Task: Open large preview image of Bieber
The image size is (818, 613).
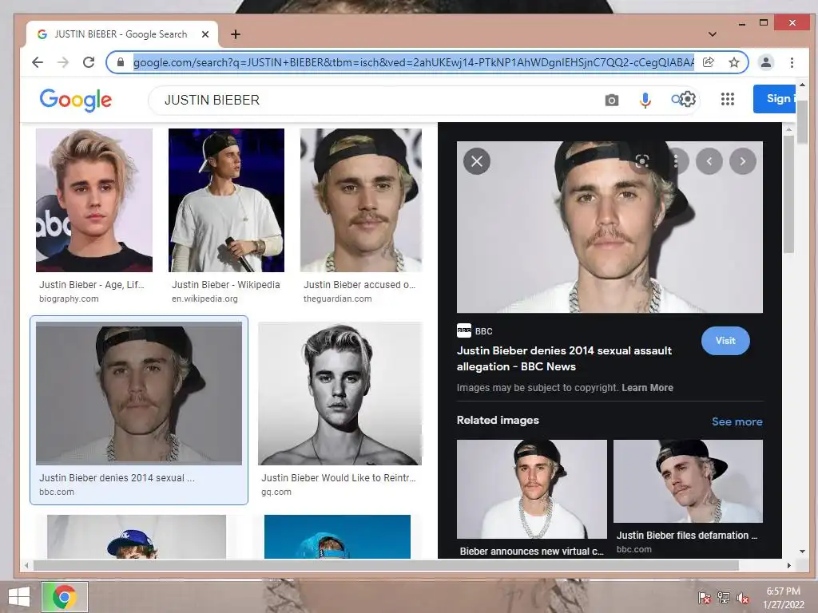Action: point(610,227)
